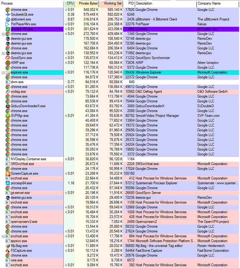
Task: Click the NVDisplay.Container.exe icon
Action: click(8, 159)
